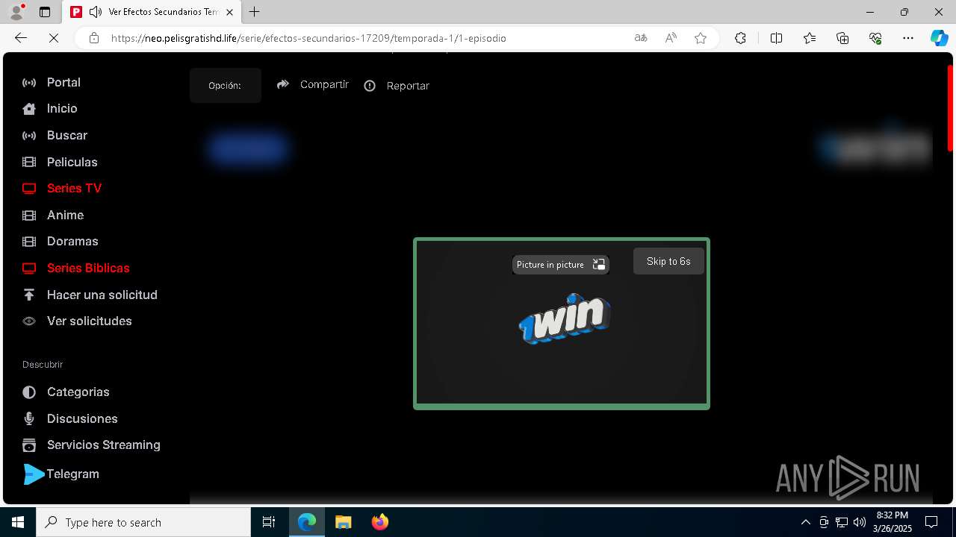Toggle Split screen view
956x537 pixels.
[x=776, y=38]
